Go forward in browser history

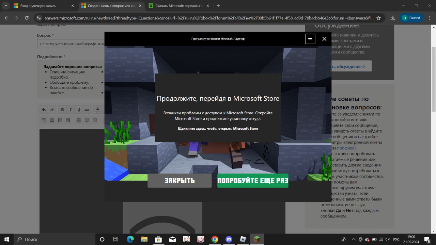[x=16, y=18]
